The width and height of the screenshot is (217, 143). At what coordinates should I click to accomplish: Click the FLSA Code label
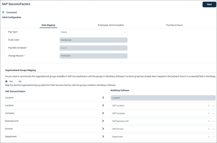click(14, 40)
